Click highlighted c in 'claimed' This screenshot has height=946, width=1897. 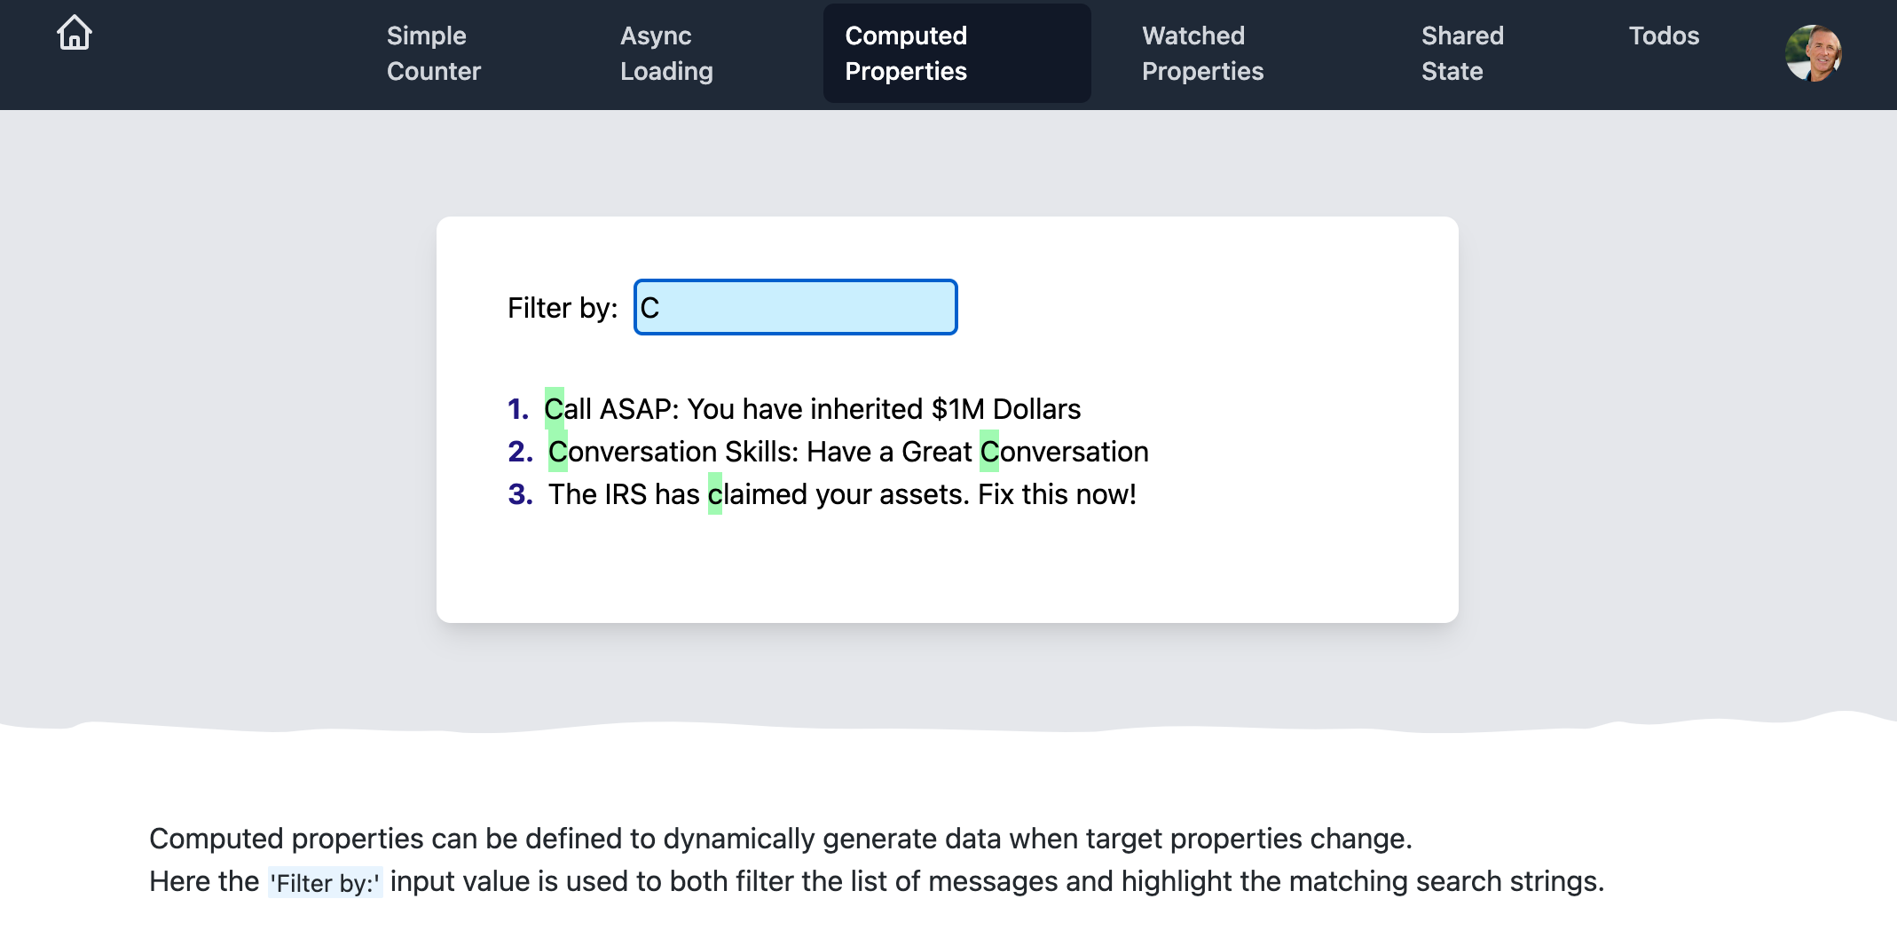click(715, 494)
